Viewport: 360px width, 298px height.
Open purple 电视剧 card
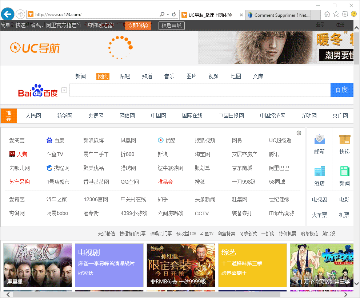click(x=109, y=265)
